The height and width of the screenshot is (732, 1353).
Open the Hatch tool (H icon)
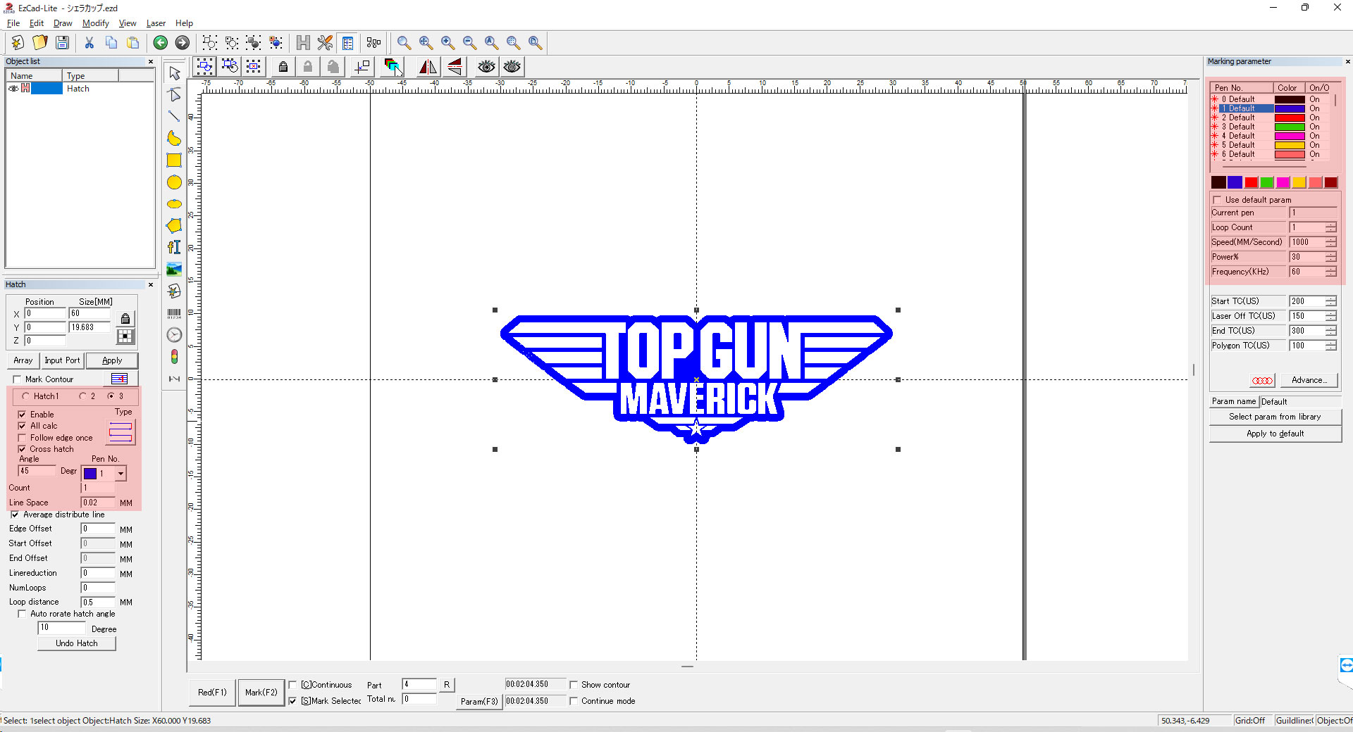(x=303, y=43)
